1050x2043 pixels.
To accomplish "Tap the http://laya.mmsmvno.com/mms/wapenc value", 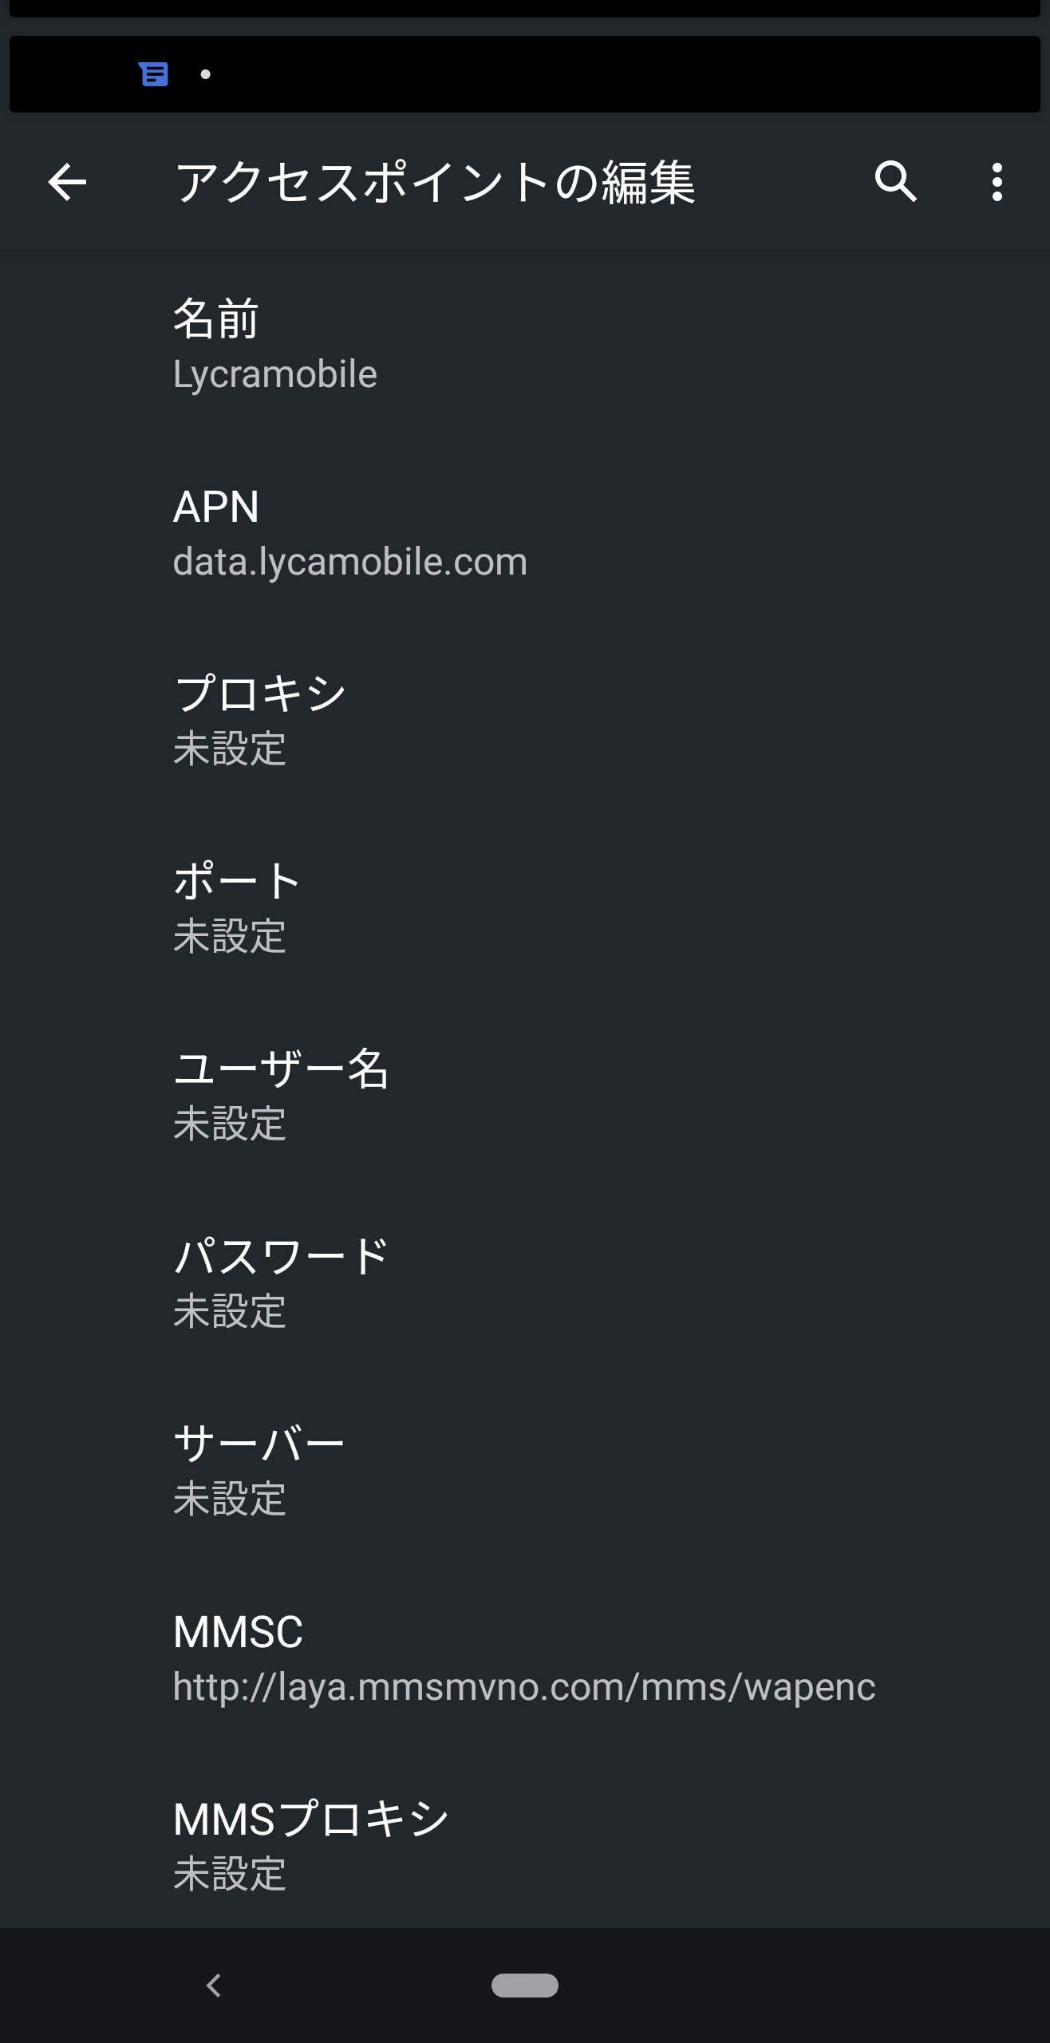I will (524, 1687).
